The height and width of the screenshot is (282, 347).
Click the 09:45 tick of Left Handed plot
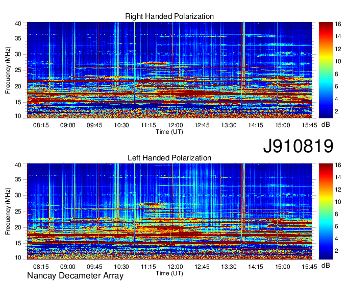[94, 267]
